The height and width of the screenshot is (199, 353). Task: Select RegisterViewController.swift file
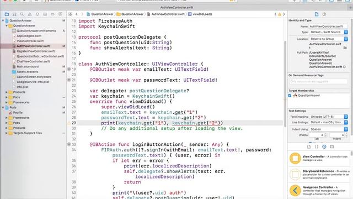35,51
